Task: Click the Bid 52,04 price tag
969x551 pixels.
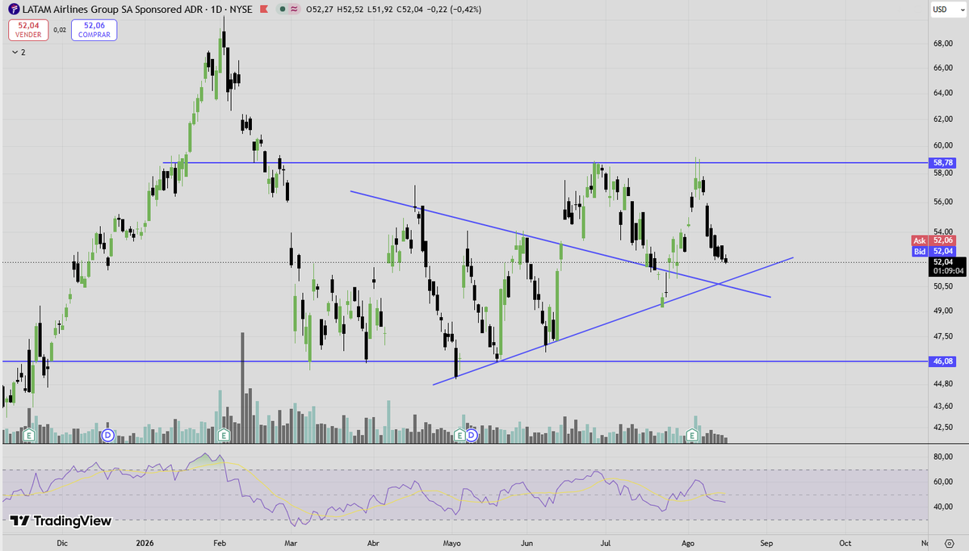Action: [x=933, y=252]
